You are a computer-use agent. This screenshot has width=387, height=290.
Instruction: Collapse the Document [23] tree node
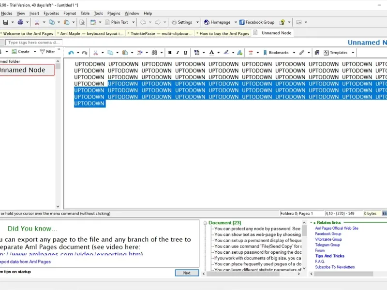(x=205, y=223)
